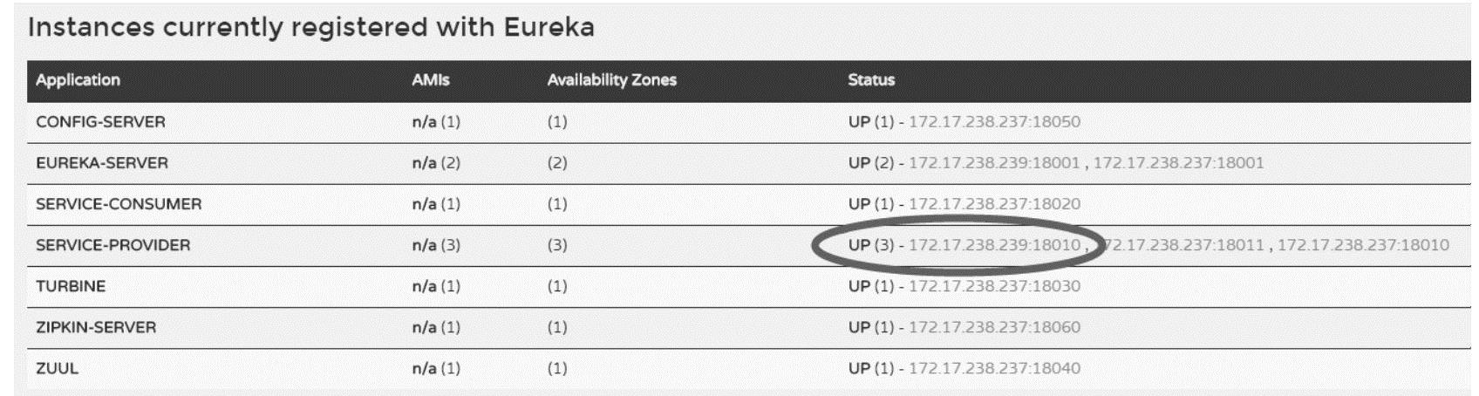This screenshot has width=1479, height=396.
Task: Open EUREKA-SERVER instance link 172.17.238.237:18001
Action: (1178, 162)
